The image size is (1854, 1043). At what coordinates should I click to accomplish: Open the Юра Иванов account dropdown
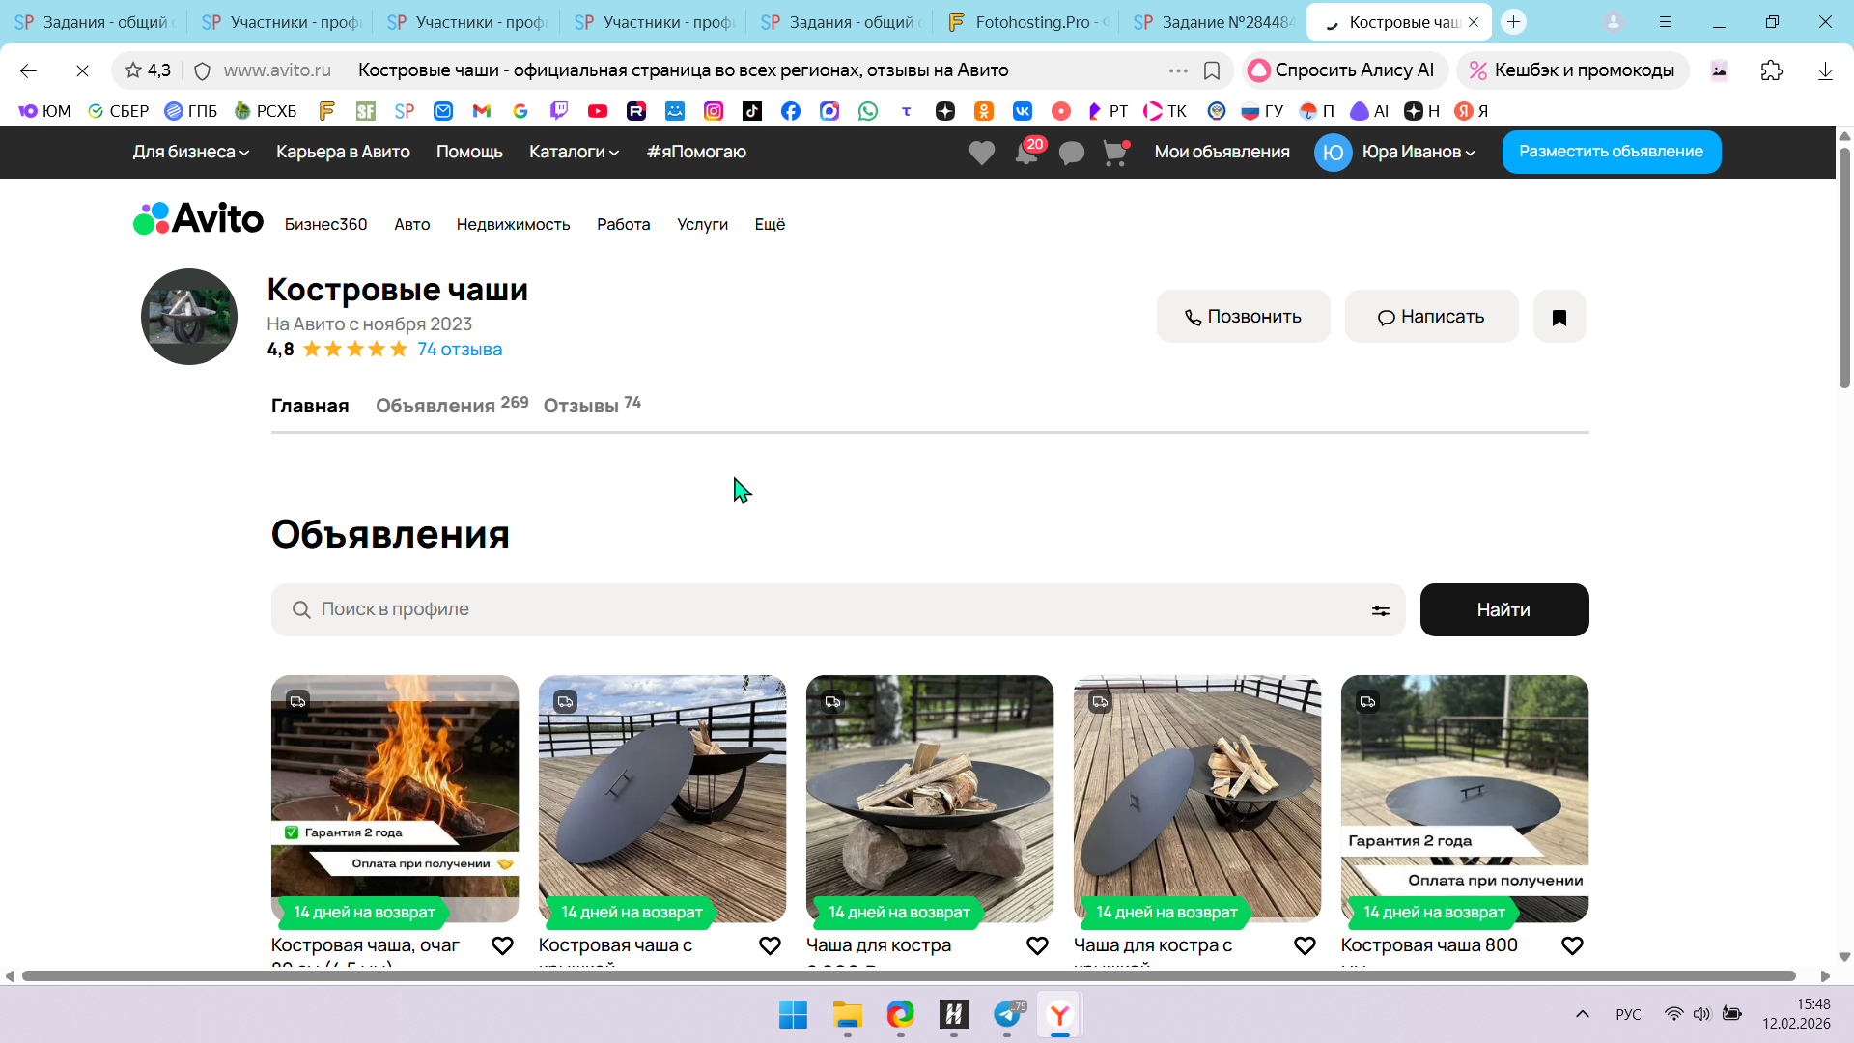[x=1418, y=152]
